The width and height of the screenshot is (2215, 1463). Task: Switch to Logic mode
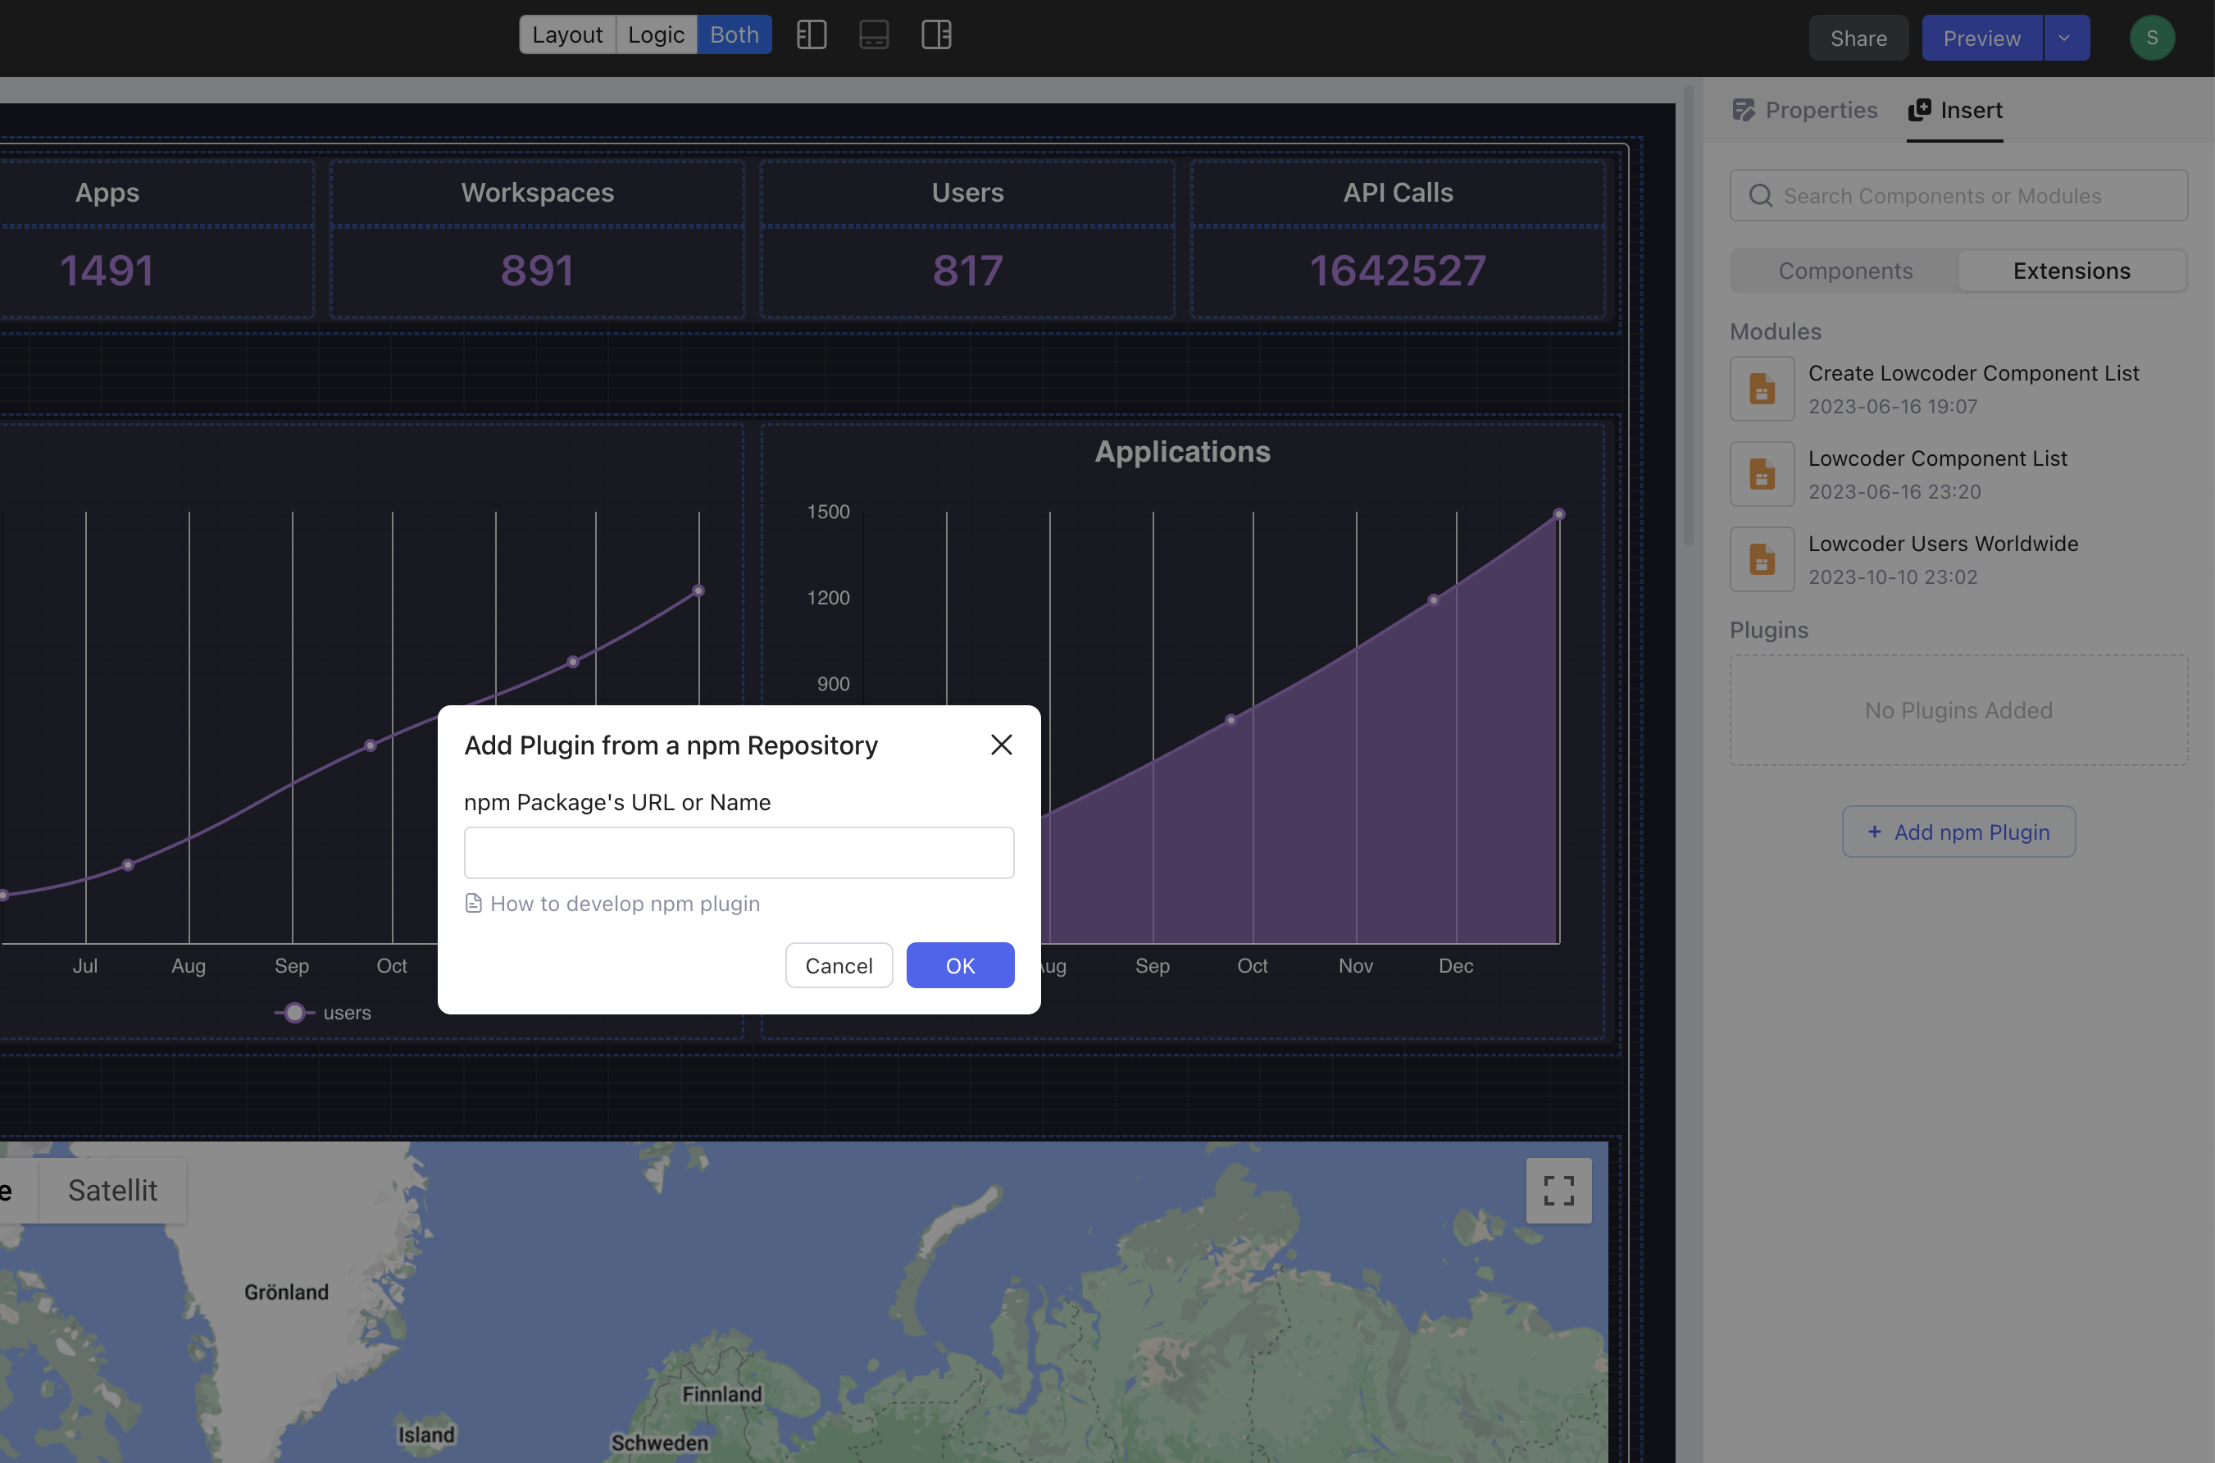coord(656,35)
